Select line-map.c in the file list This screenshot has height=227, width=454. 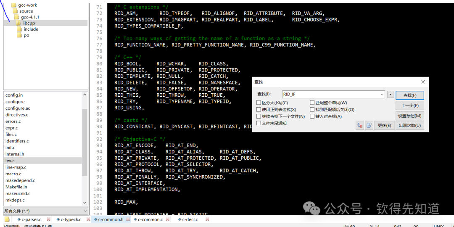click(16, 167)
